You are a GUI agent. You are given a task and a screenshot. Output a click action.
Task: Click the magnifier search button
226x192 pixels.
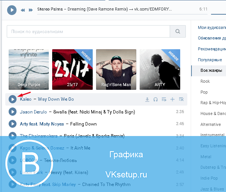178,32
